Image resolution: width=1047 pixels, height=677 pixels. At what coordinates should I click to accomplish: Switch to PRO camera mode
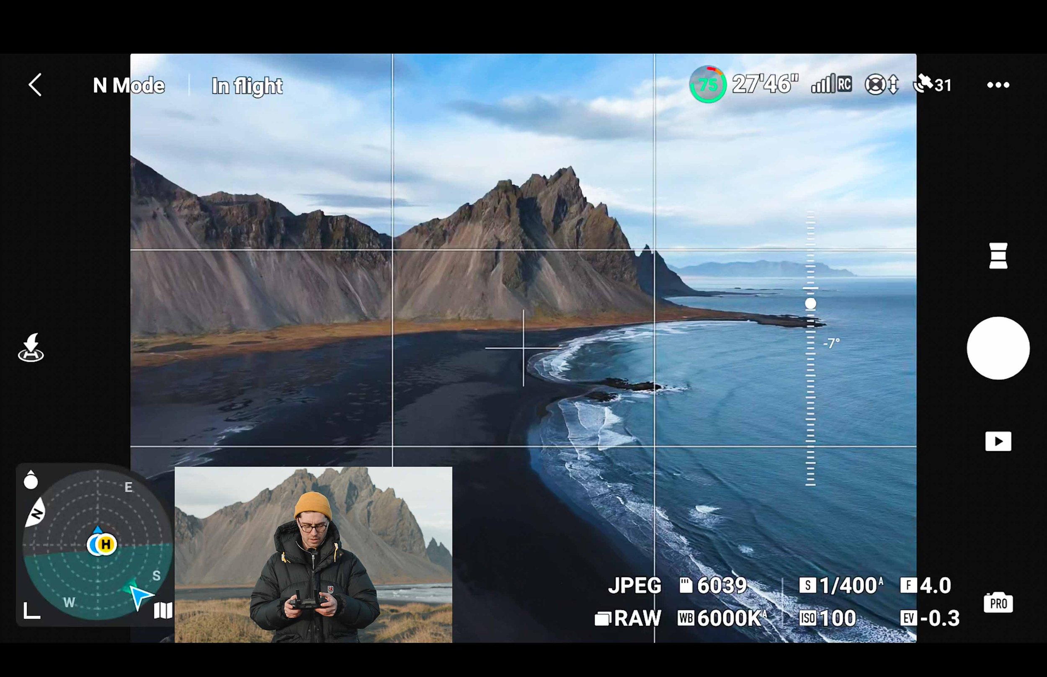click(x=998, y=603)
